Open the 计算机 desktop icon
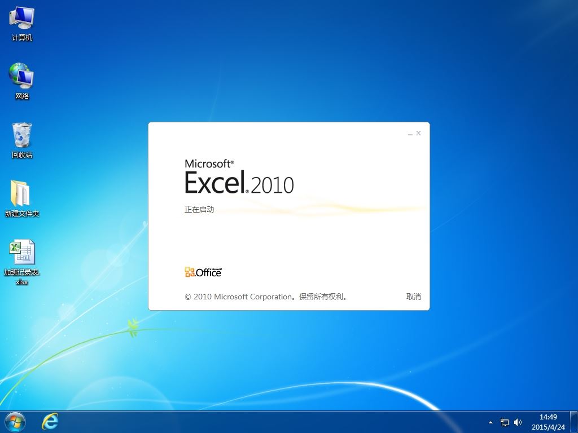The height and width of the screenshot is (433, 578). click(x=21, y=24)
